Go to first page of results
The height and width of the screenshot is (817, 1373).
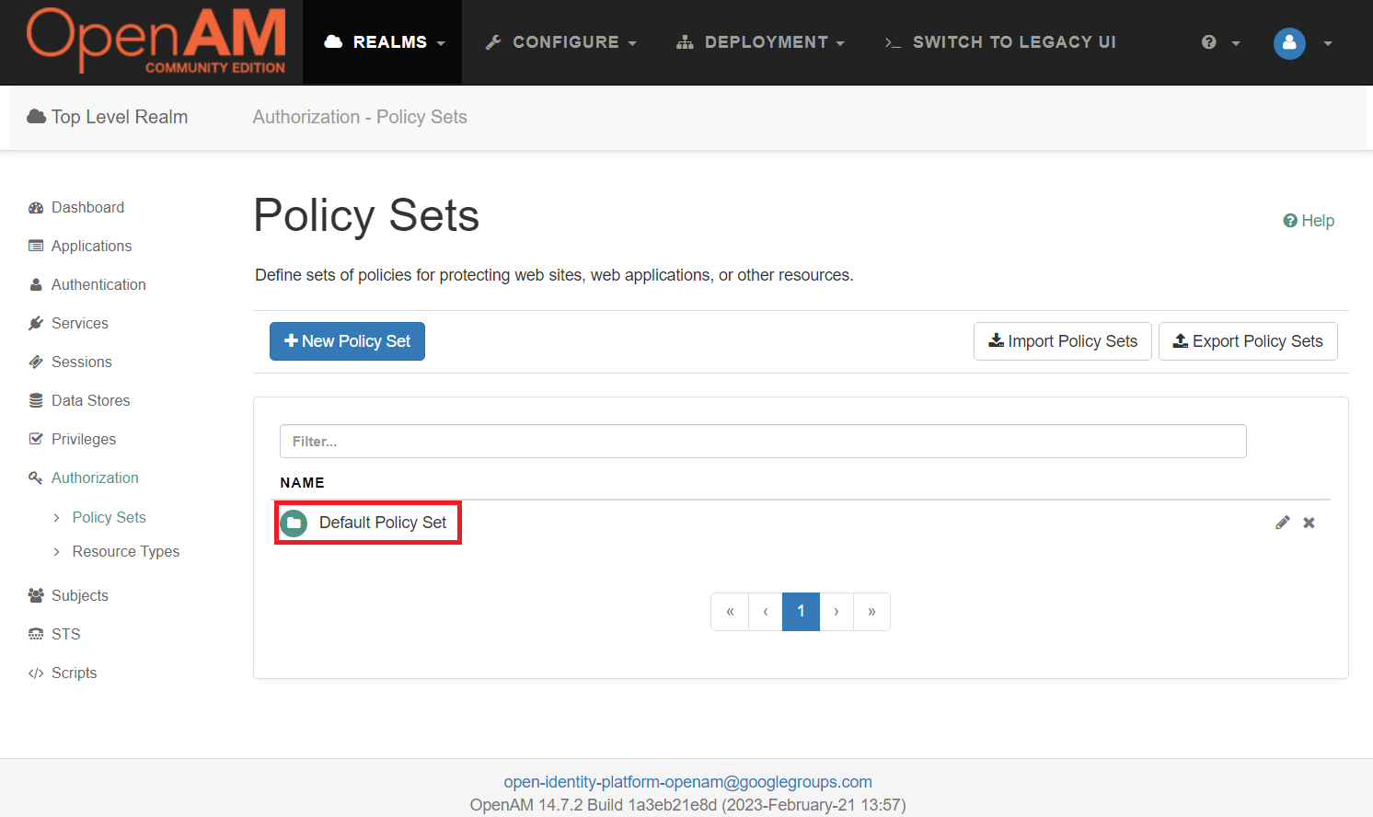pyautogui.click(x=730, y=612)
